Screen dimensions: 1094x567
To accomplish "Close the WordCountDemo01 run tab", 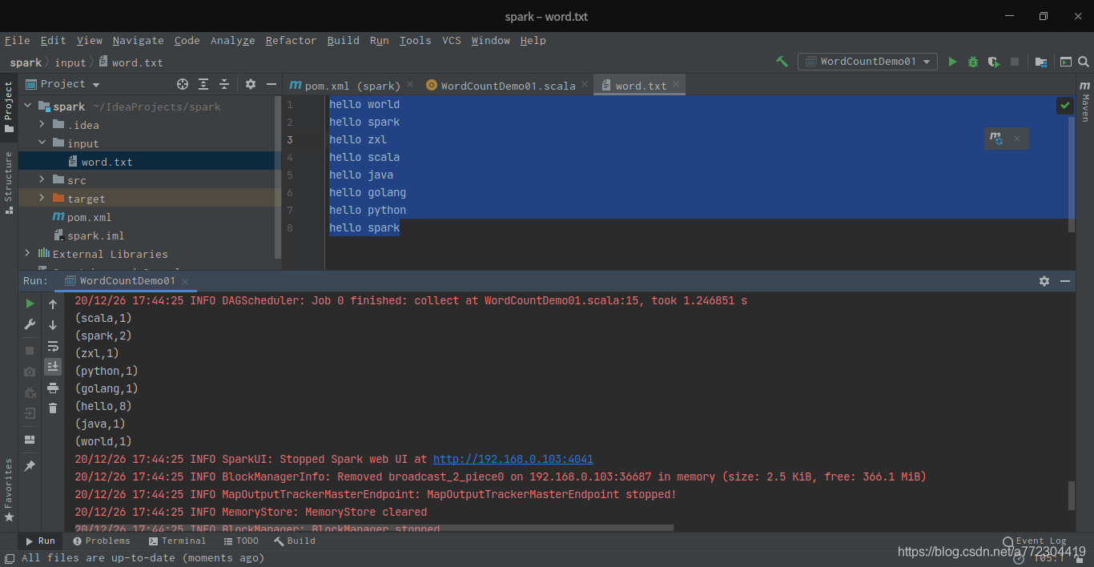I will click(x=185, y=282).
